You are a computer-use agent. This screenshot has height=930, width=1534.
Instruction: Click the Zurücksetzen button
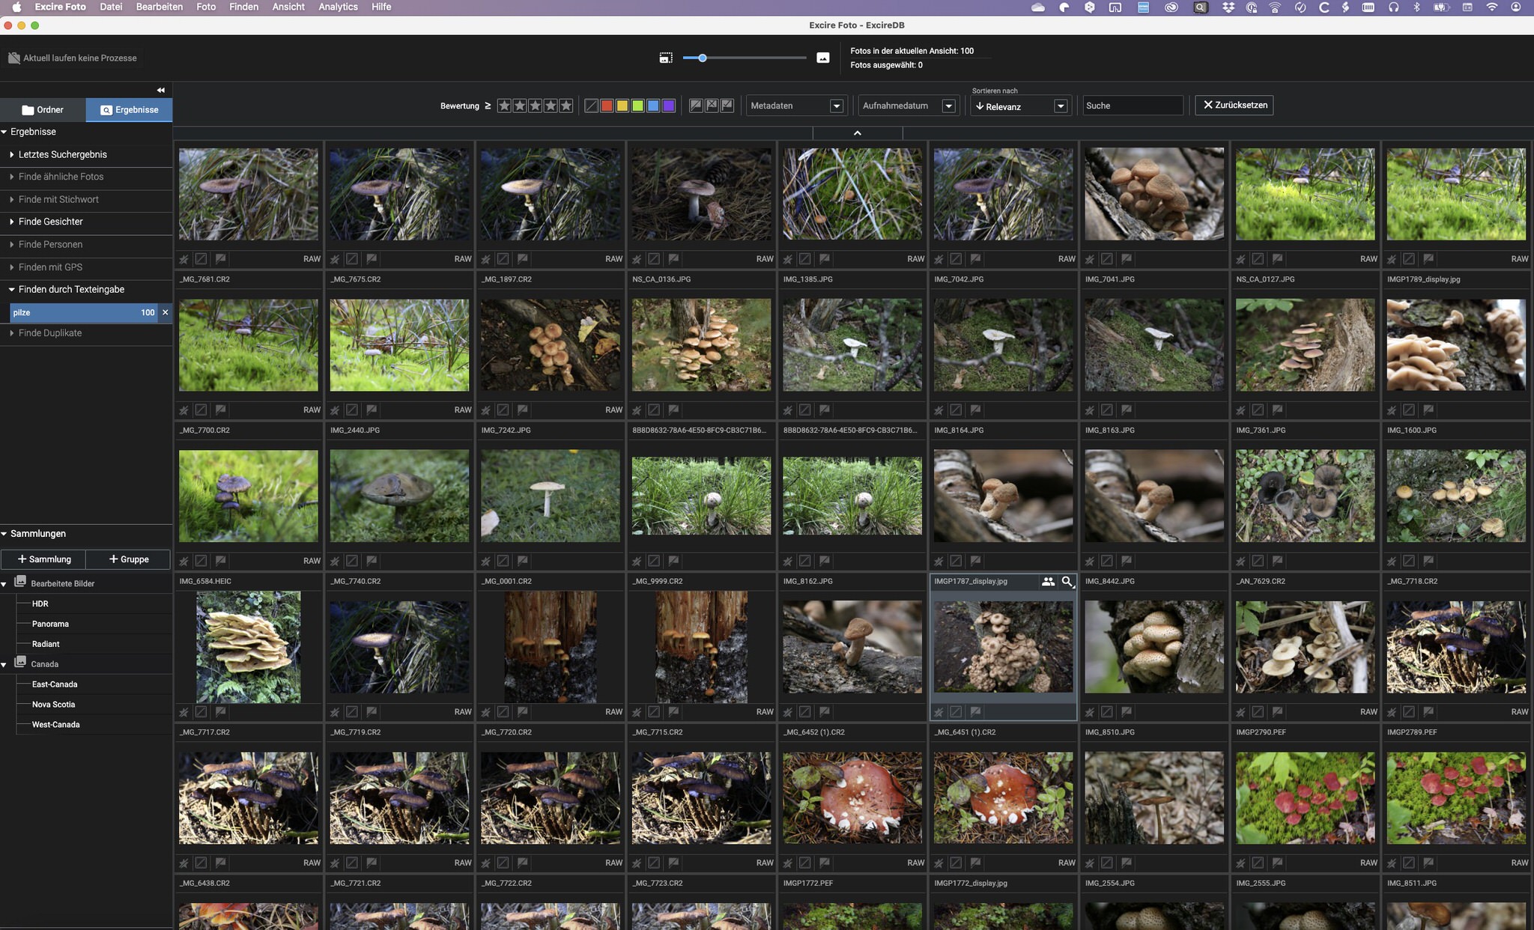[1234, 105]
